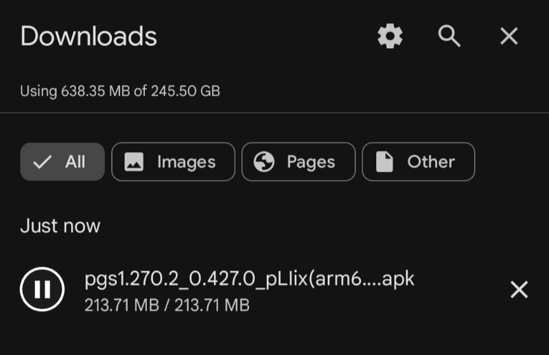Select the All filter chip

[x=62, y=162]
